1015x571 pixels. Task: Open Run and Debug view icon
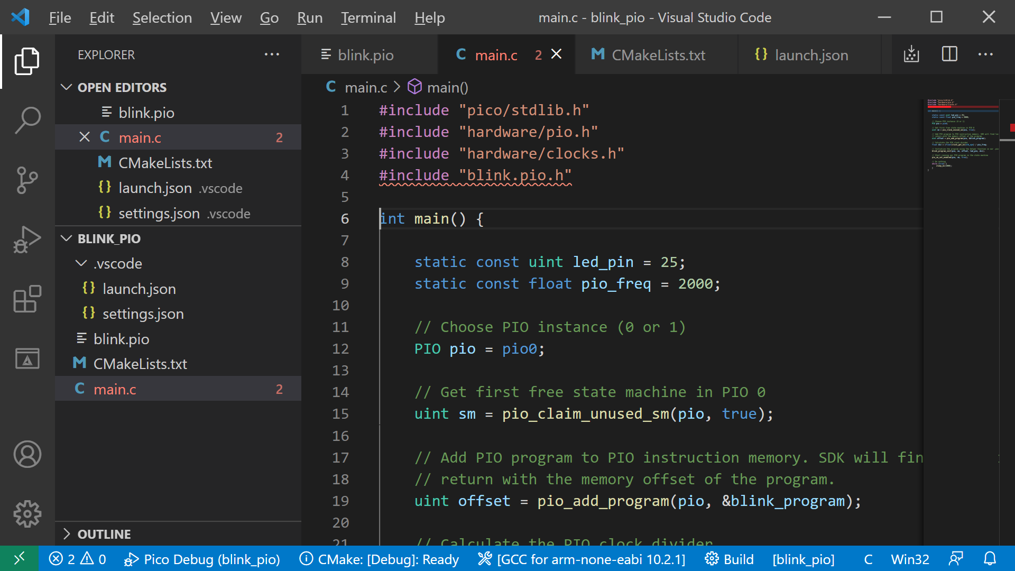pos(27,240)
